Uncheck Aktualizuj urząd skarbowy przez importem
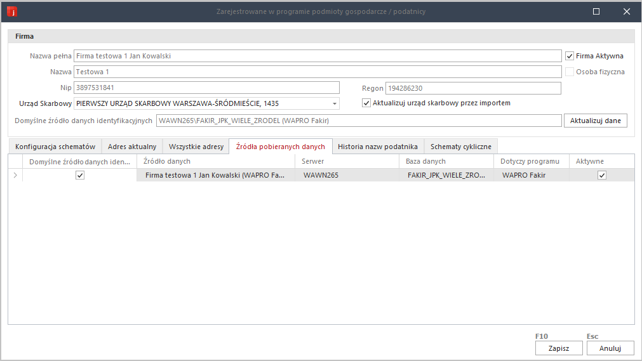 (366, 103)
